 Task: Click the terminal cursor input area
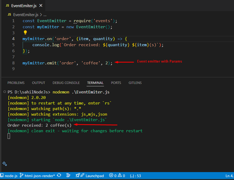point(9,136)
